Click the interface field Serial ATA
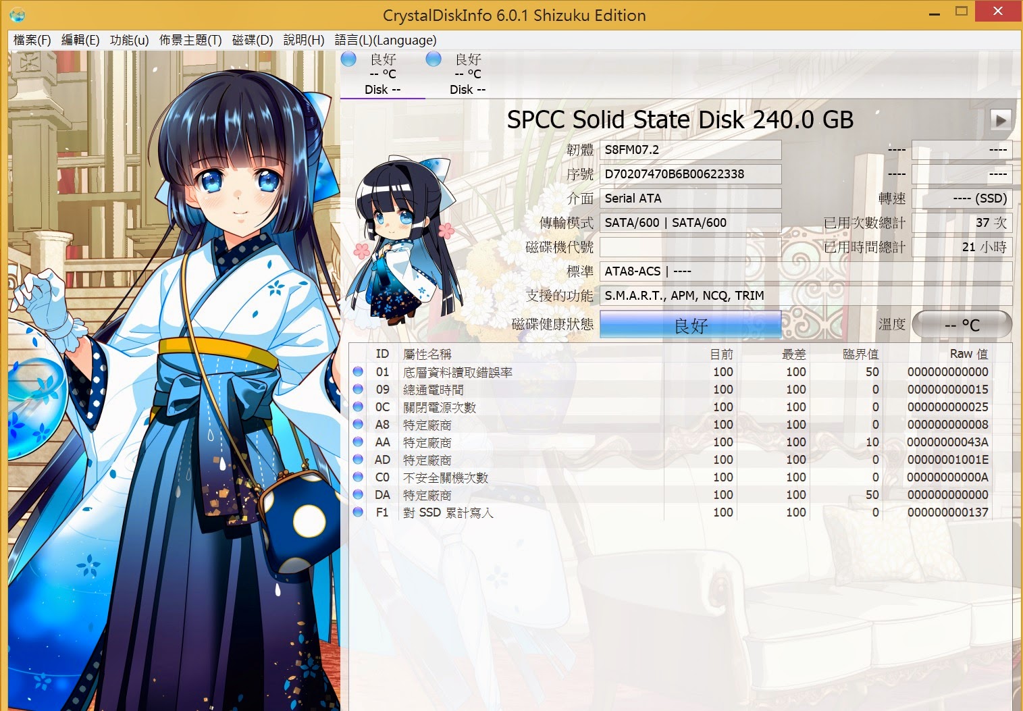 click(x=691, y=199)
